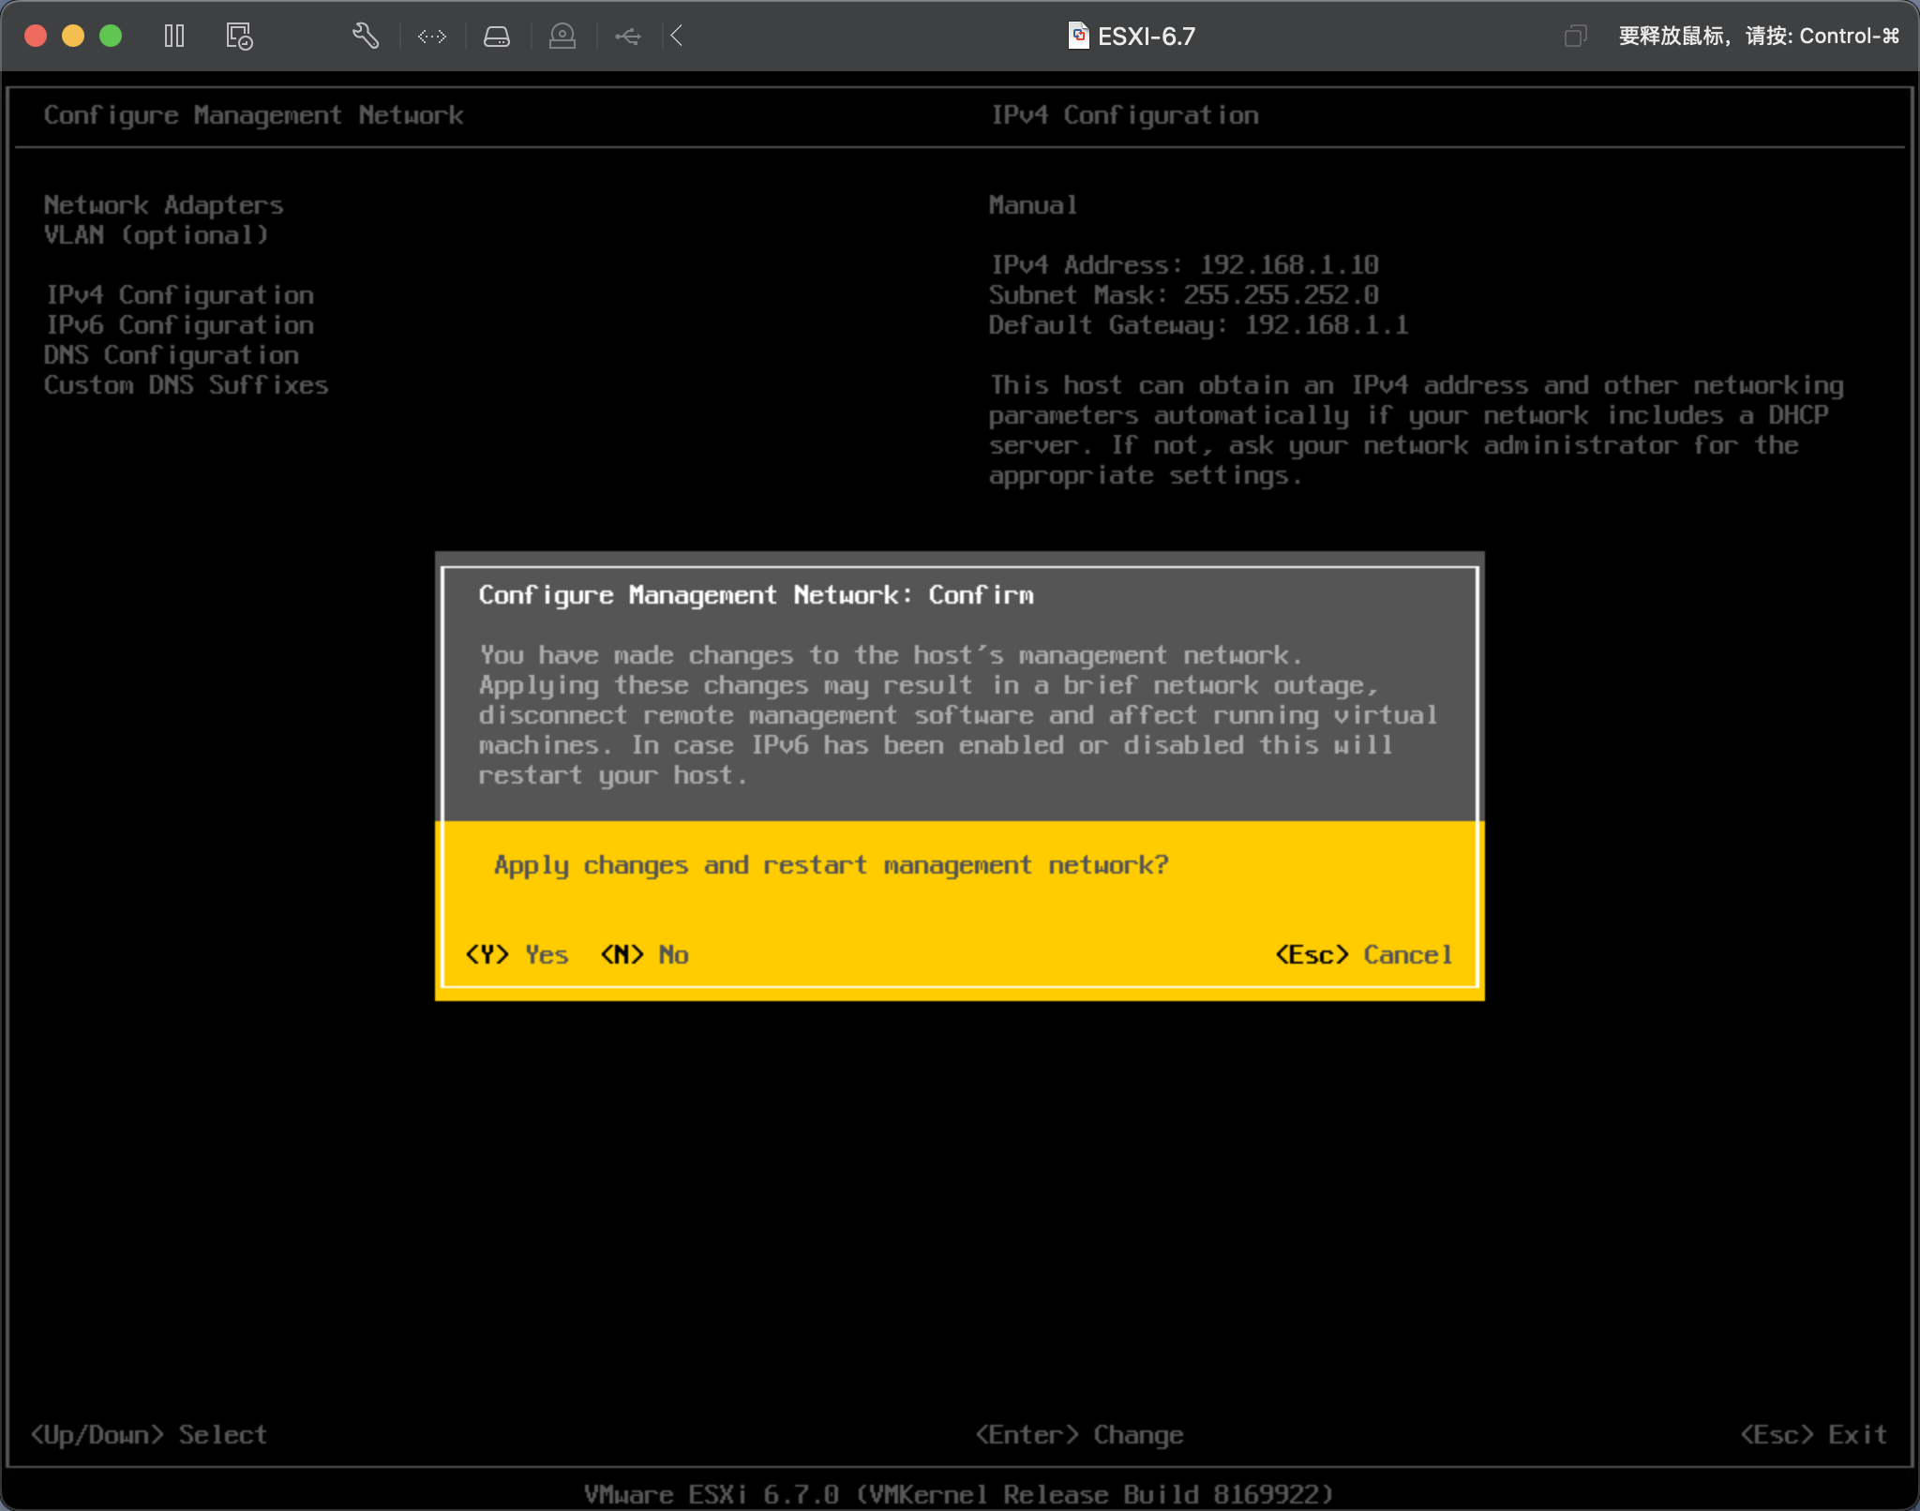Click the network adapter arrows icon
1920x1511 pixels.
(x=432, y=37)
